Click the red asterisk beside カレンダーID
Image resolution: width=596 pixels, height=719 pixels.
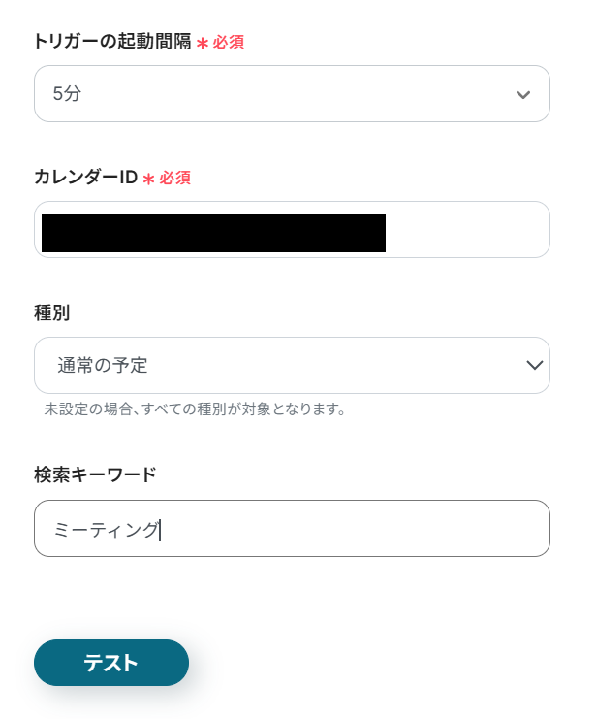(148, 179)
